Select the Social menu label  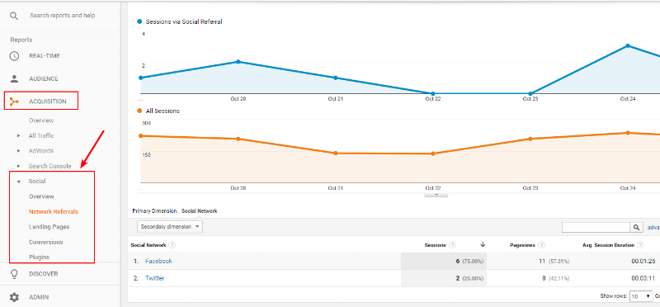pyautogui.click(x=37, y=181)
